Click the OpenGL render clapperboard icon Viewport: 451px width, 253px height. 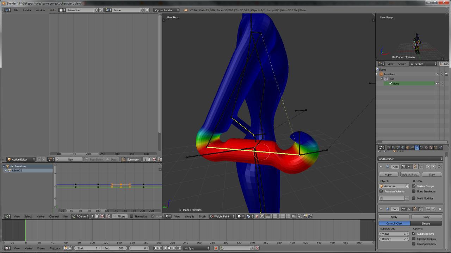coord(310,216)
